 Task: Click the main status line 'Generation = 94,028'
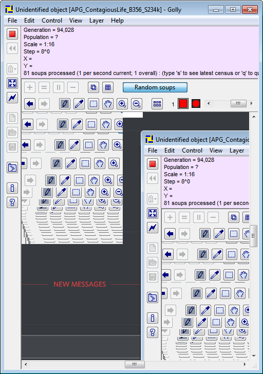pos(49,30)
